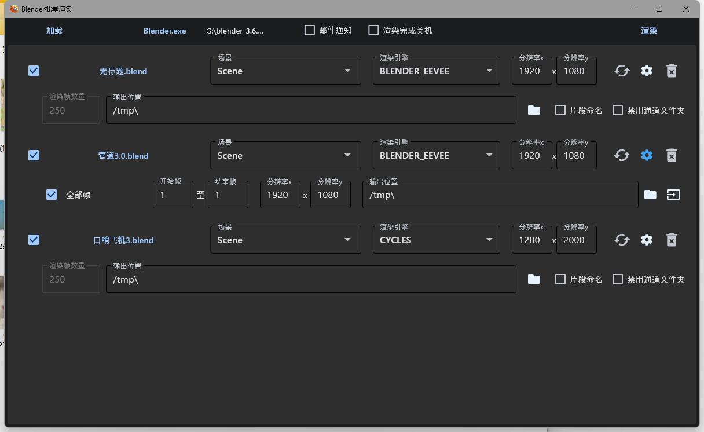This screenshot has height=432, width=704.
Task: Refresh the 管道3.0.blend file entry
Action: tap(622, 155)
